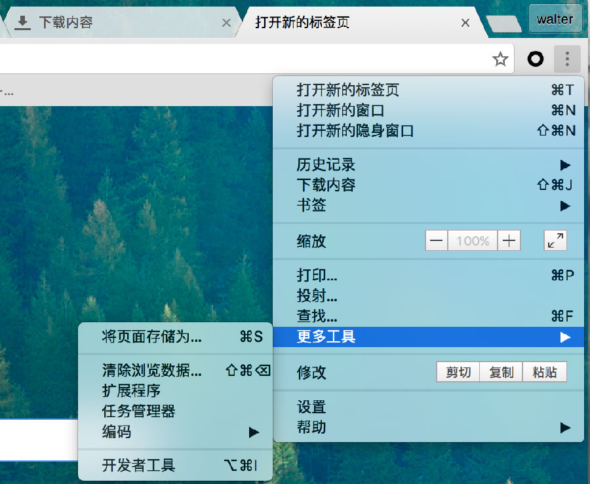
Task: Click the 100% zoom level display
Action: (x=473, y=240)
